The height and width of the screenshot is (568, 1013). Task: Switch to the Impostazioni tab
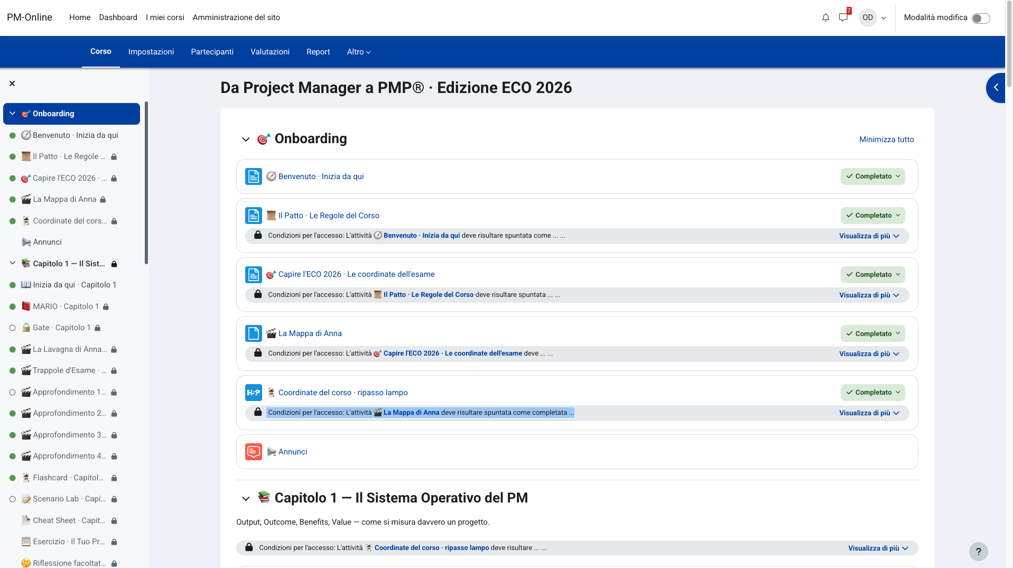click(x=151, y=52)
